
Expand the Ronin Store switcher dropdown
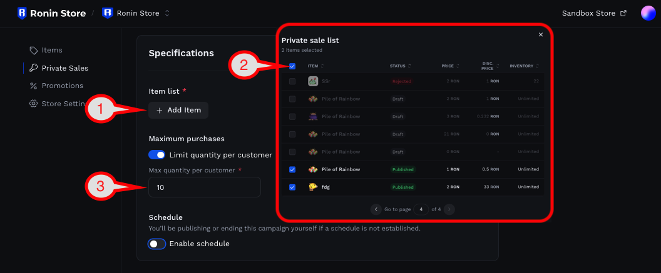pos(167,14)
